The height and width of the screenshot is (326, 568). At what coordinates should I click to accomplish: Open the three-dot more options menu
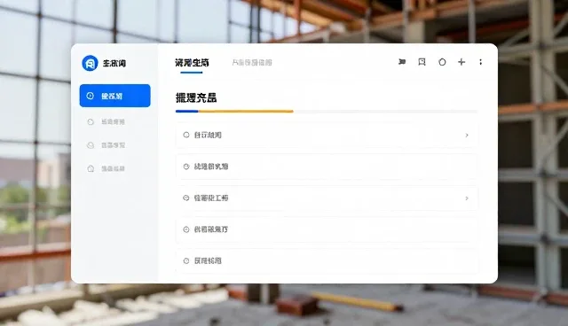(x=481, y=62)
